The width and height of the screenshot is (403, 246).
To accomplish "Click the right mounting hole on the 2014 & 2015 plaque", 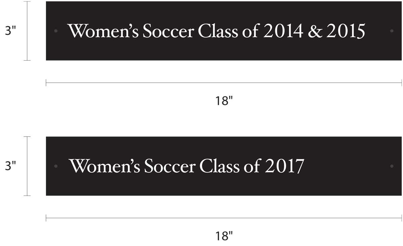I will click(x=392, y=31).
